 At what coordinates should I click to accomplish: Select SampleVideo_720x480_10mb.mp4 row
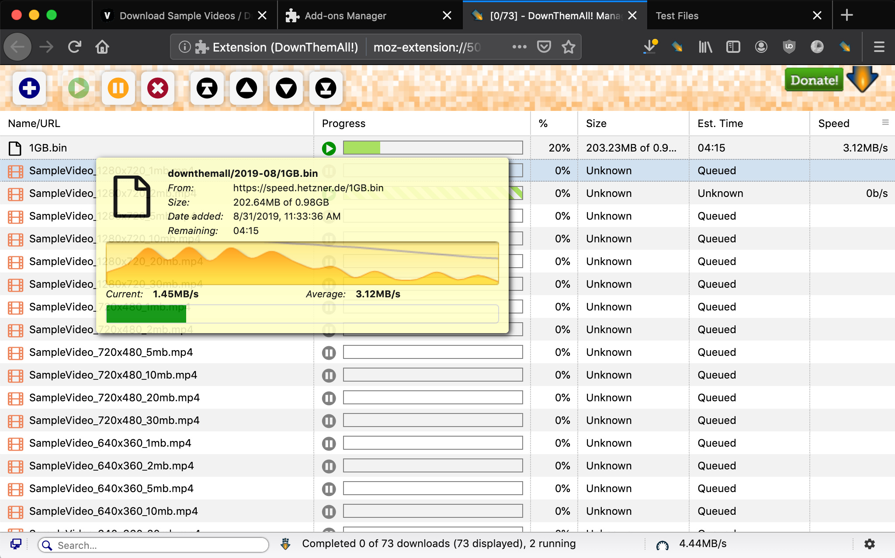pyautogui.click(x=447, y=375)
